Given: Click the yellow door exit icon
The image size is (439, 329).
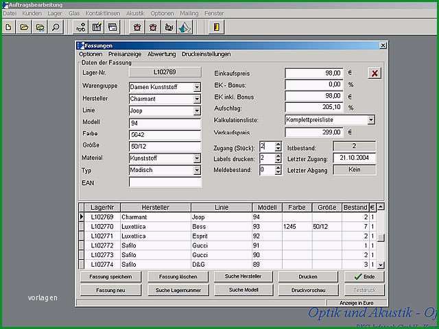Looking at the screenshot, I should 217,27.
